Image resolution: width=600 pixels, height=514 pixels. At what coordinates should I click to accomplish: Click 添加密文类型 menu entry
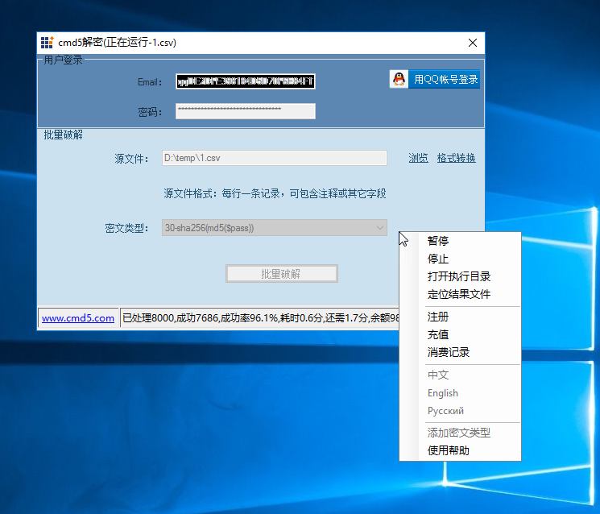point(461,433)
